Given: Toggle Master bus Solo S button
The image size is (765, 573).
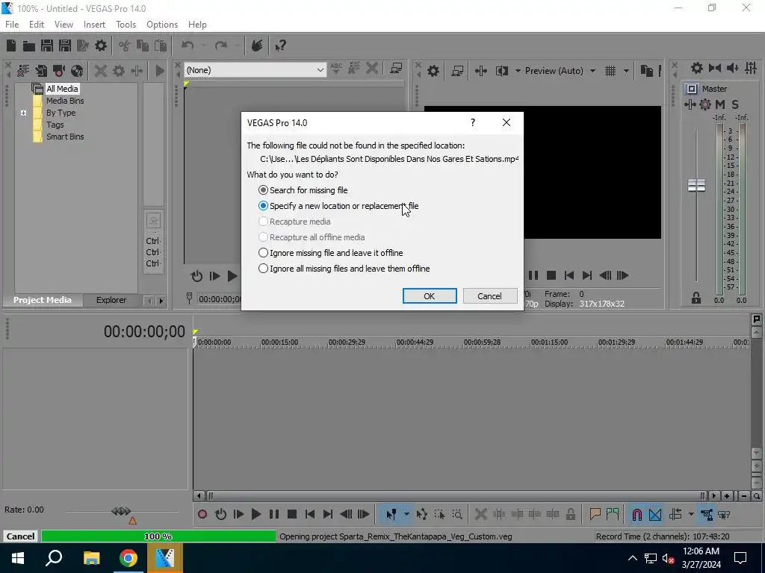Looking at the screenshot, I should tap(735, 104).
